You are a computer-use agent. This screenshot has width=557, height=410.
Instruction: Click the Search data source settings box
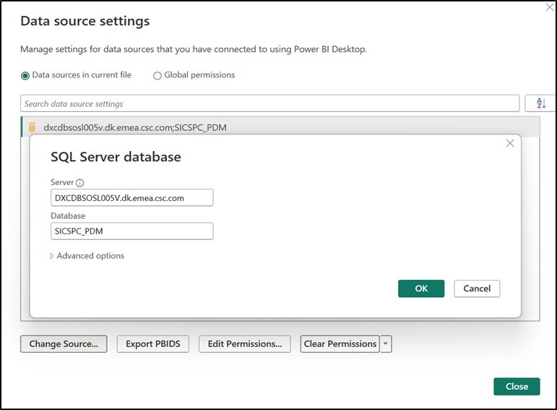click(x=269, y=103)
